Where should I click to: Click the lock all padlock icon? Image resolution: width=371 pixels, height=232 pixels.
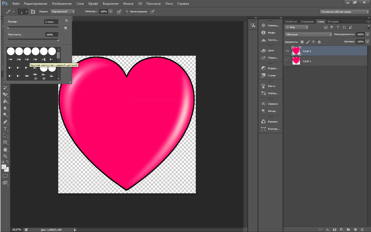coord(319,42)
